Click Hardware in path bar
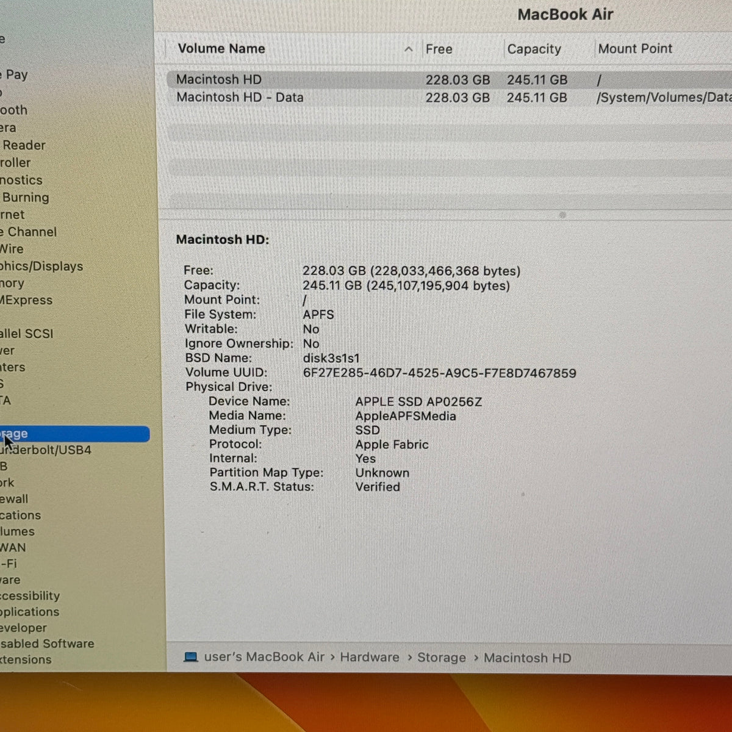Screen dimensions: 732x732 (x=370, y=657)
